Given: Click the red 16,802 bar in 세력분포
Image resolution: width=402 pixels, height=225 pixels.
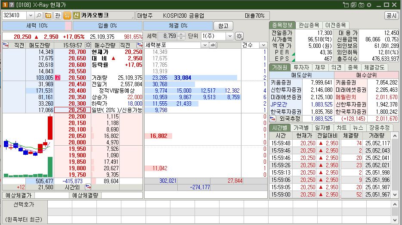Looking at the screenshot, I should pos(158,136).
